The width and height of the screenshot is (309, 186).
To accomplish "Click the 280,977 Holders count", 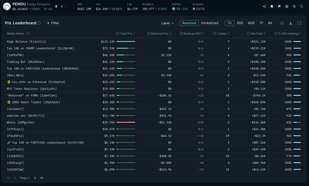I will tap(148, 9).
